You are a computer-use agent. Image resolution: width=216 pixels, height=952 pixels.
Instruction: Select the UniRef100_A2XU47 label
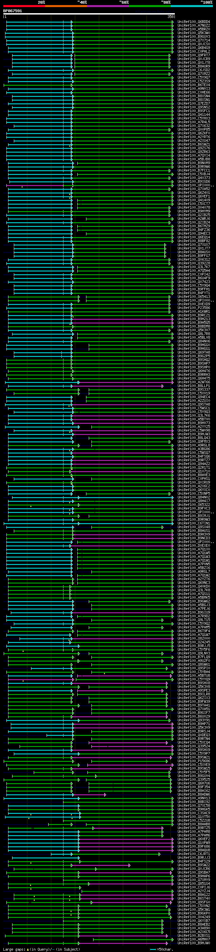pyautogui.click(x=194, y=141)
